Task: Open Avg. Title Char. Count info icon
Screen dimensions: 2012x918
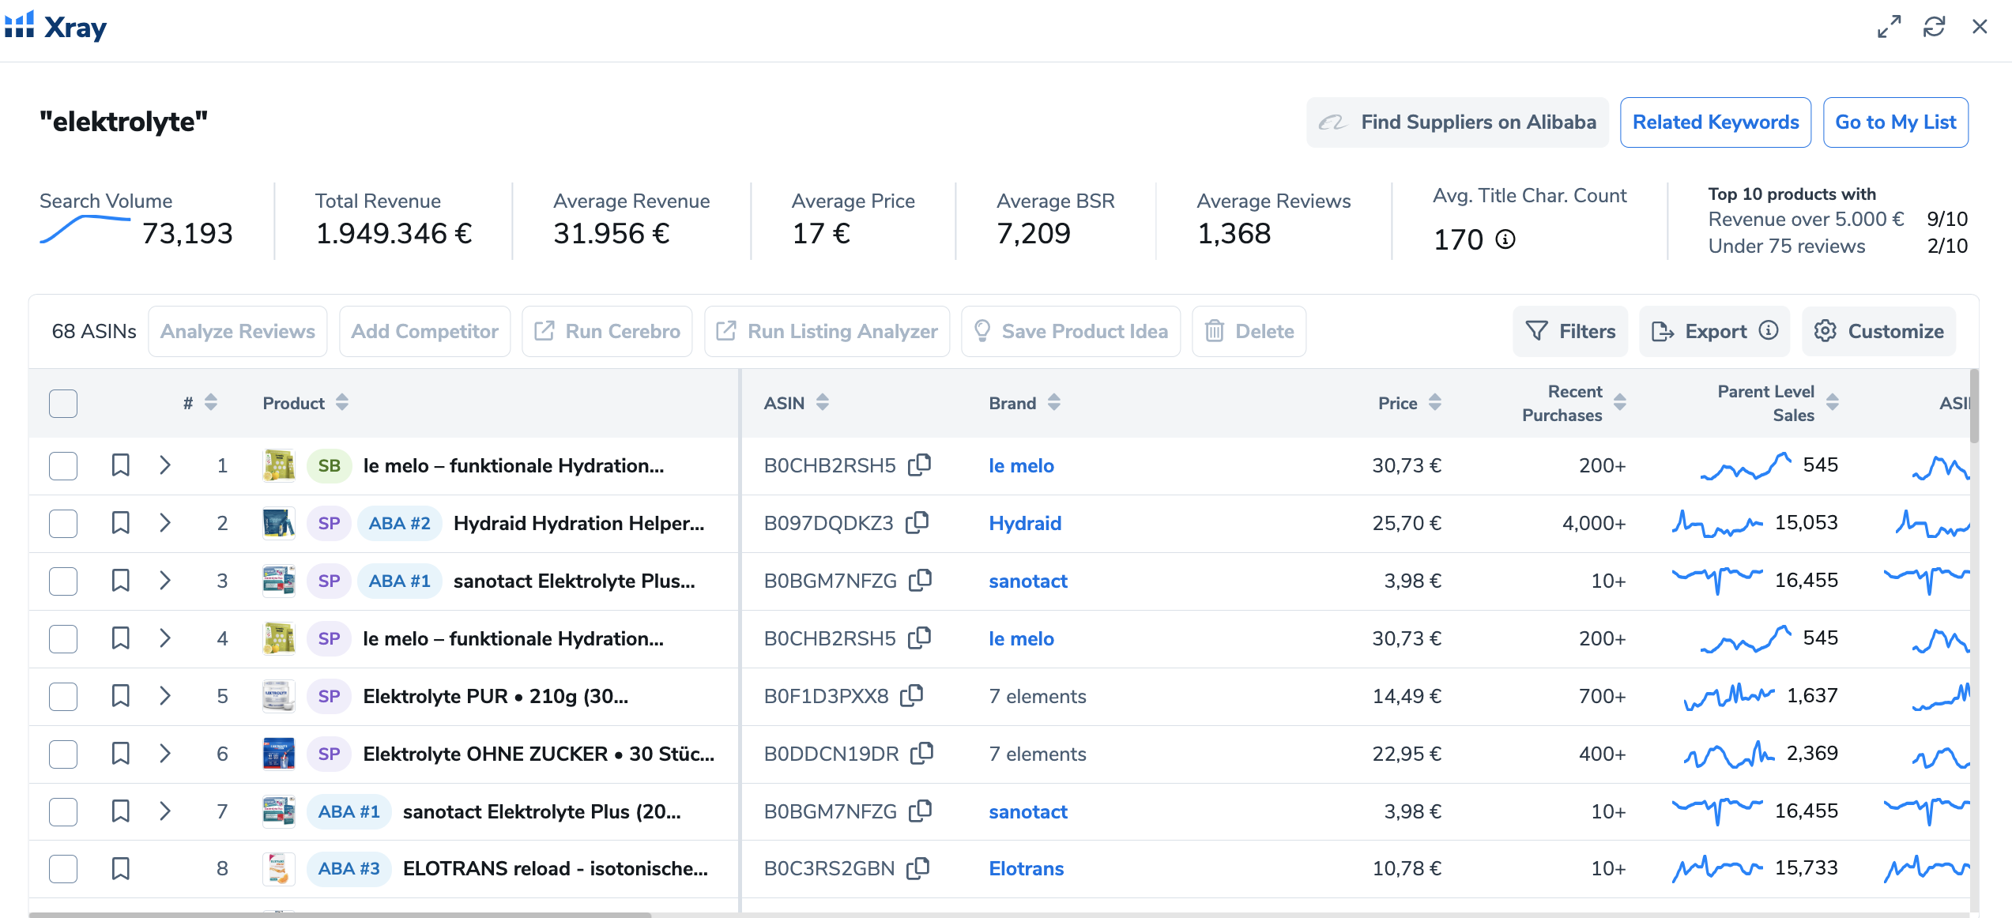Action: click(1505, 239)
